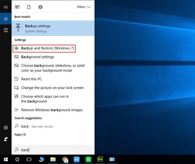Open Backup settings best match
This screenshot has height=164, width=195.
tap(53, 28)
